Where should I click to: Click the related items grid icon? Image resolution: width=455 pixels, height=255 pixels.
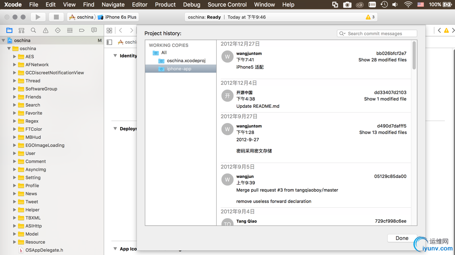109,30
